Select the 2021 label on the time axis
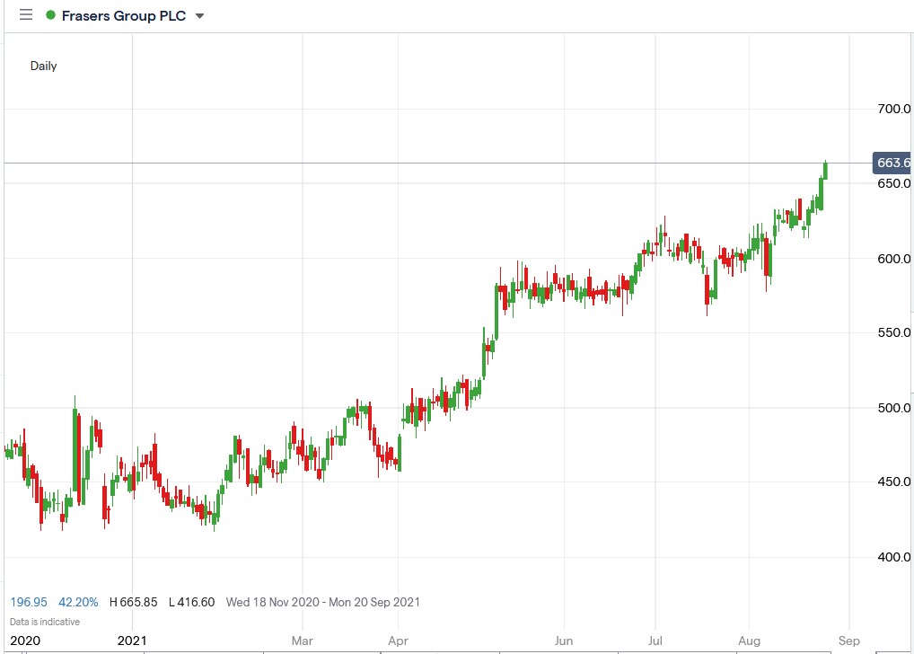Screen dimensions: 914x654 (x=133, y=641)
